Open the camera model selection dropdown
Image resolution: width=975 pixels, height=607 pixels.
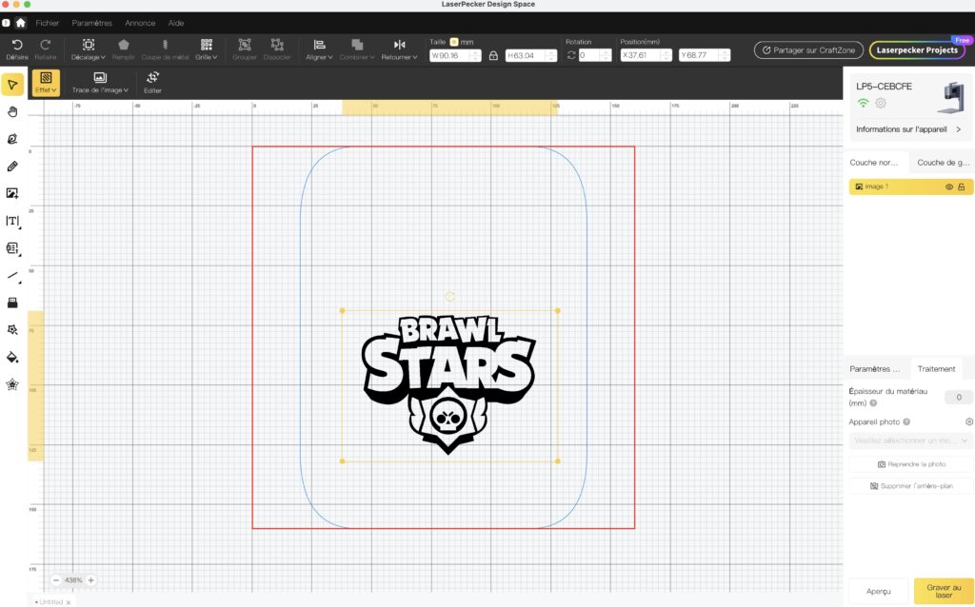(911, 441)
